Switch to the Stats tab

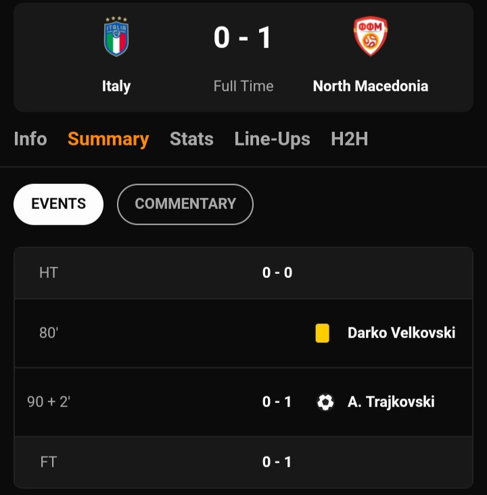click(191, 139)
